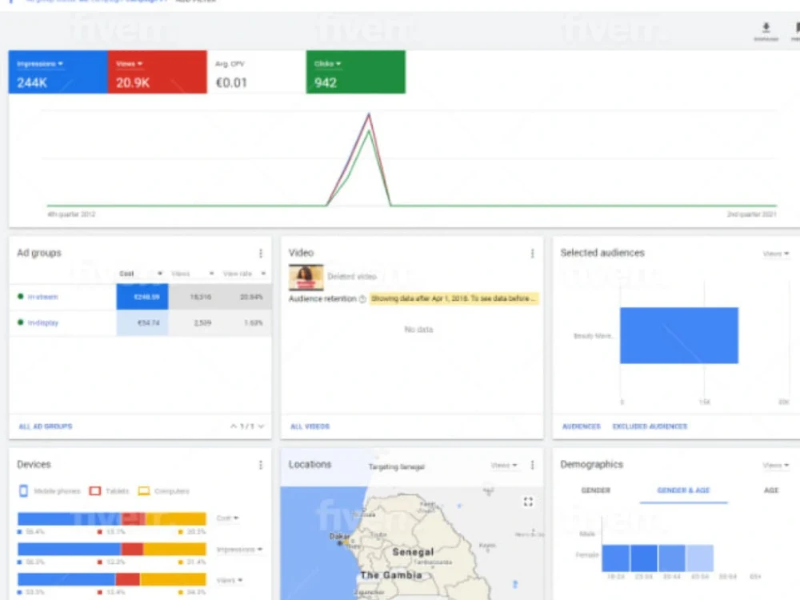This screenshot has width=800, height=600.
Task: Click the Mobile phones legend icon
Action: (x=23, y=491)
